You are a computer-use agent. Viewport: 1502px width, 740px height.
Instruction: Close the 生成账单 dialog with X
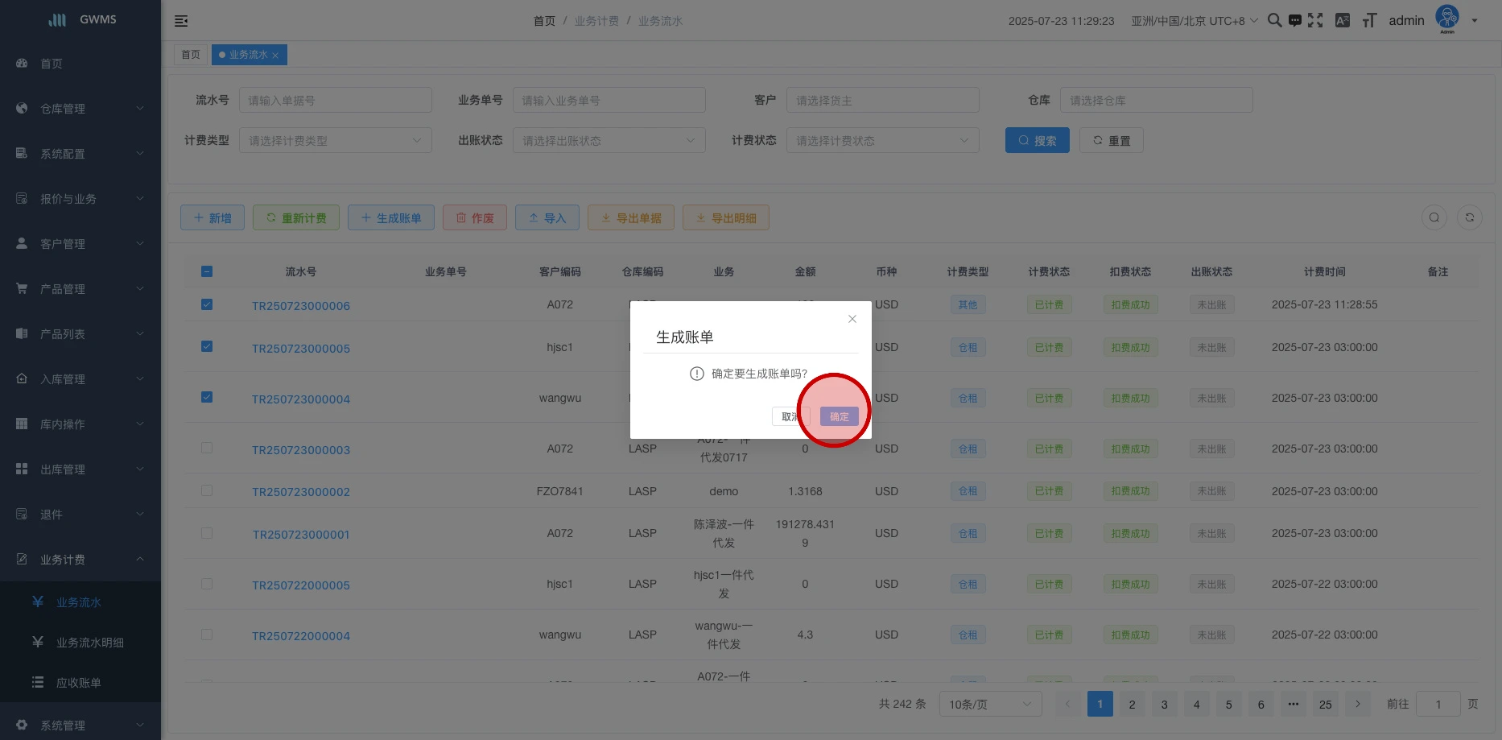pyautogui.click(x=852, y=320)
